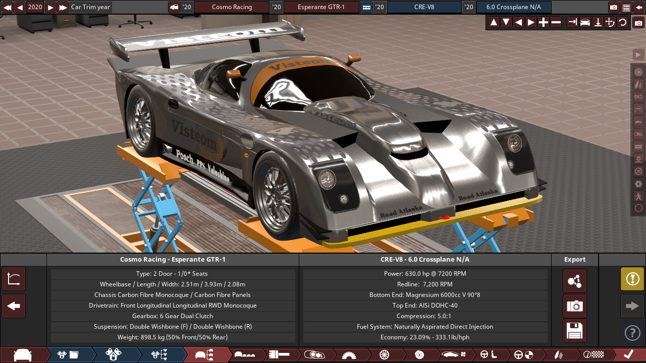The width and height of the screenshot is (646, 363).
Task: Zoom in with the plus button
Action: tap(543, 22)
